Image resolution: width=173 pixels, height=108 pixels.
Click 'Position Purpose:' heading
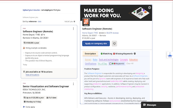[92, 69]
